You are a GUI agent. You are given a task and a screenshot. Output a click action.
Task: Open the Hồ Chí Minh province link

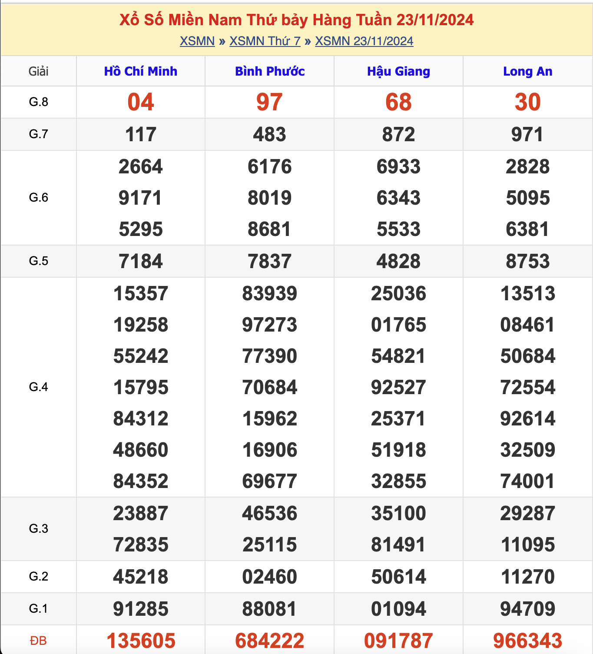point(141,71)
